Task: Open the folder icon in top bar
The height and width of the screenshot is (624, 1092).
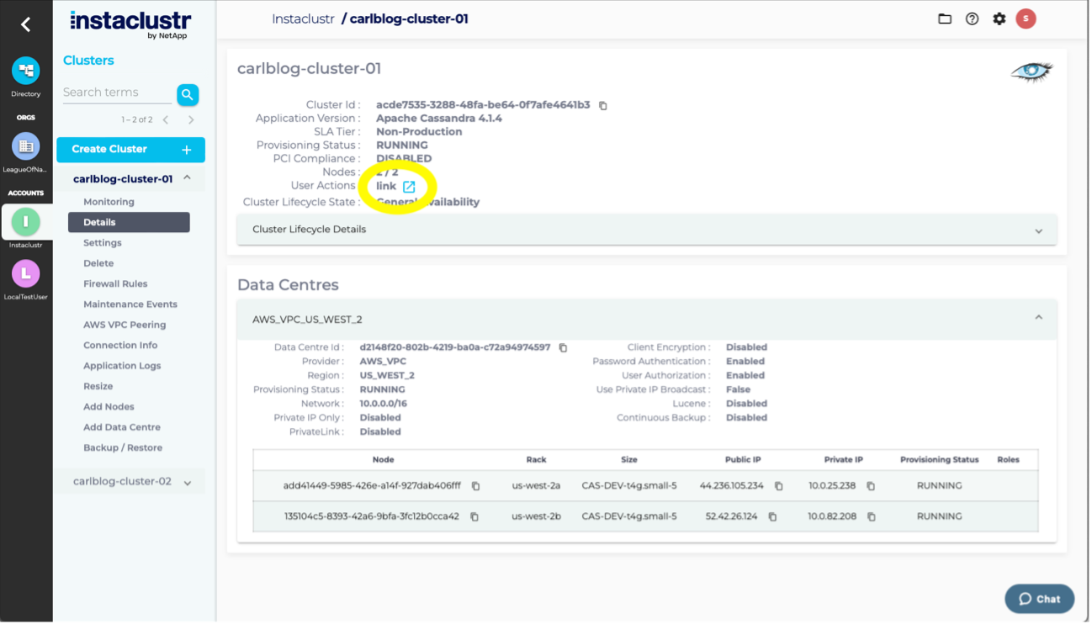Action: (945, 19)
